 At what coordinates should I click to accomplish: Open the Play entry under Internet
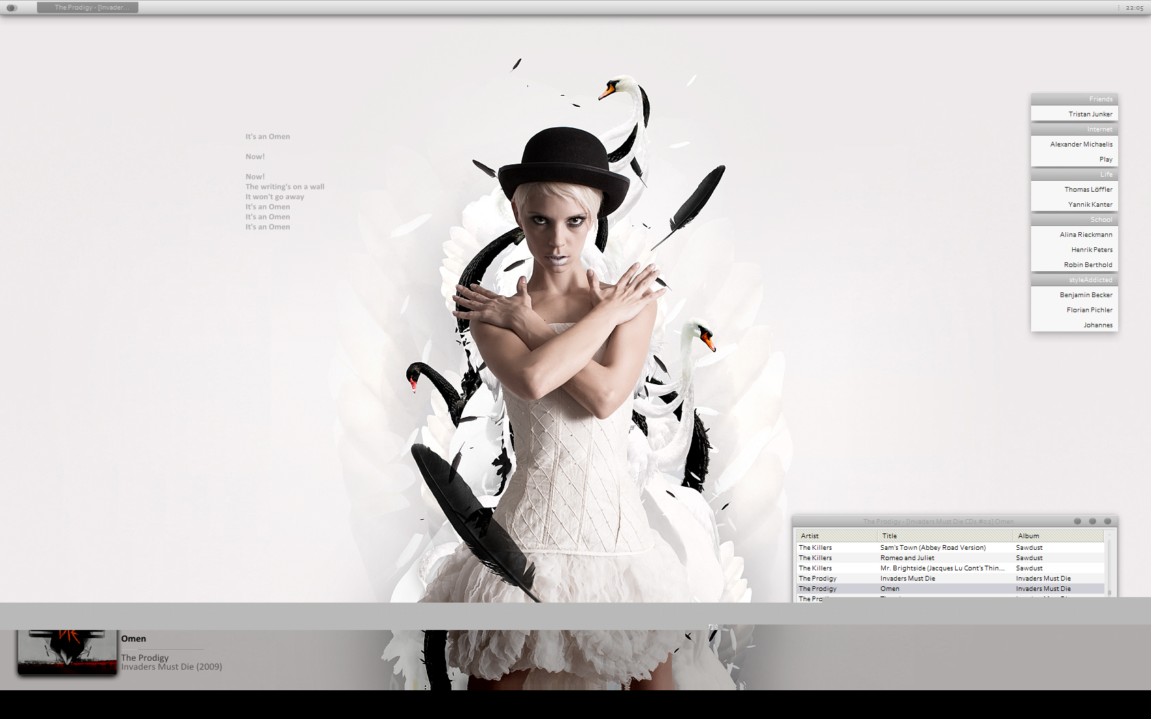click(x=1074, y=160)
